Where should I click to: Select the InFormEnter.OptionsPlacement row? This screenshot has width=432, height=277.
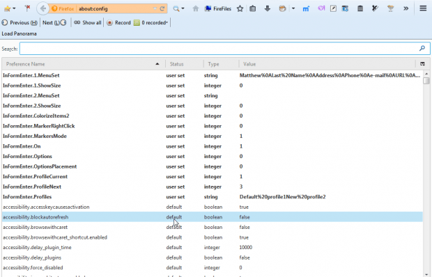point(212,166)
